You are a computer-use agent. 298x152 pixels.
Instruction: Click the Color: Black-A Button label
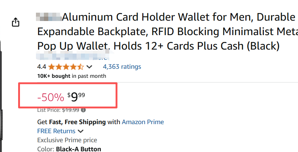click(x=69, y=149)
